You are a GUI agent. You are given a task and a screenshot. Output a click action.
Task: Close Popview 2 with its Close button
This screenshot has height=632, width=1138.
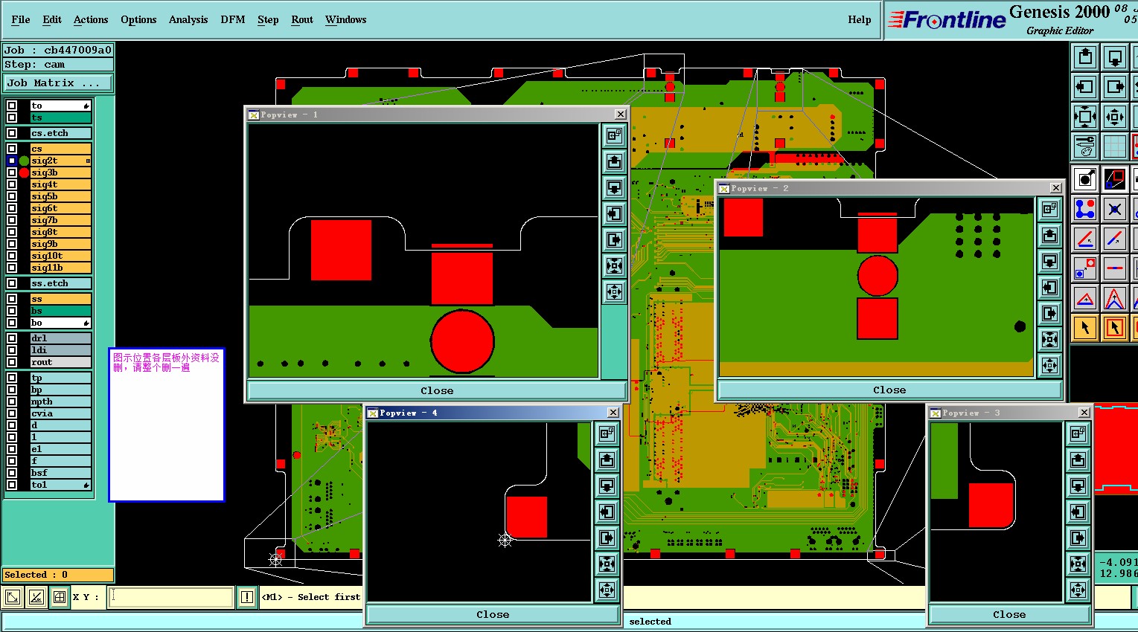[x=889, y=390]
